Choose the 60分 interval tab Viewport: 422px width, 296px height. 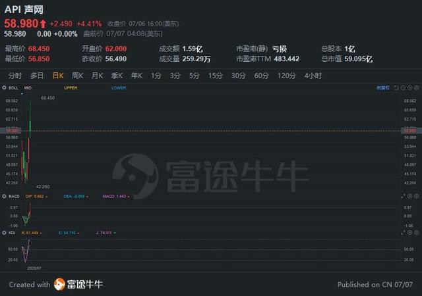261,76
